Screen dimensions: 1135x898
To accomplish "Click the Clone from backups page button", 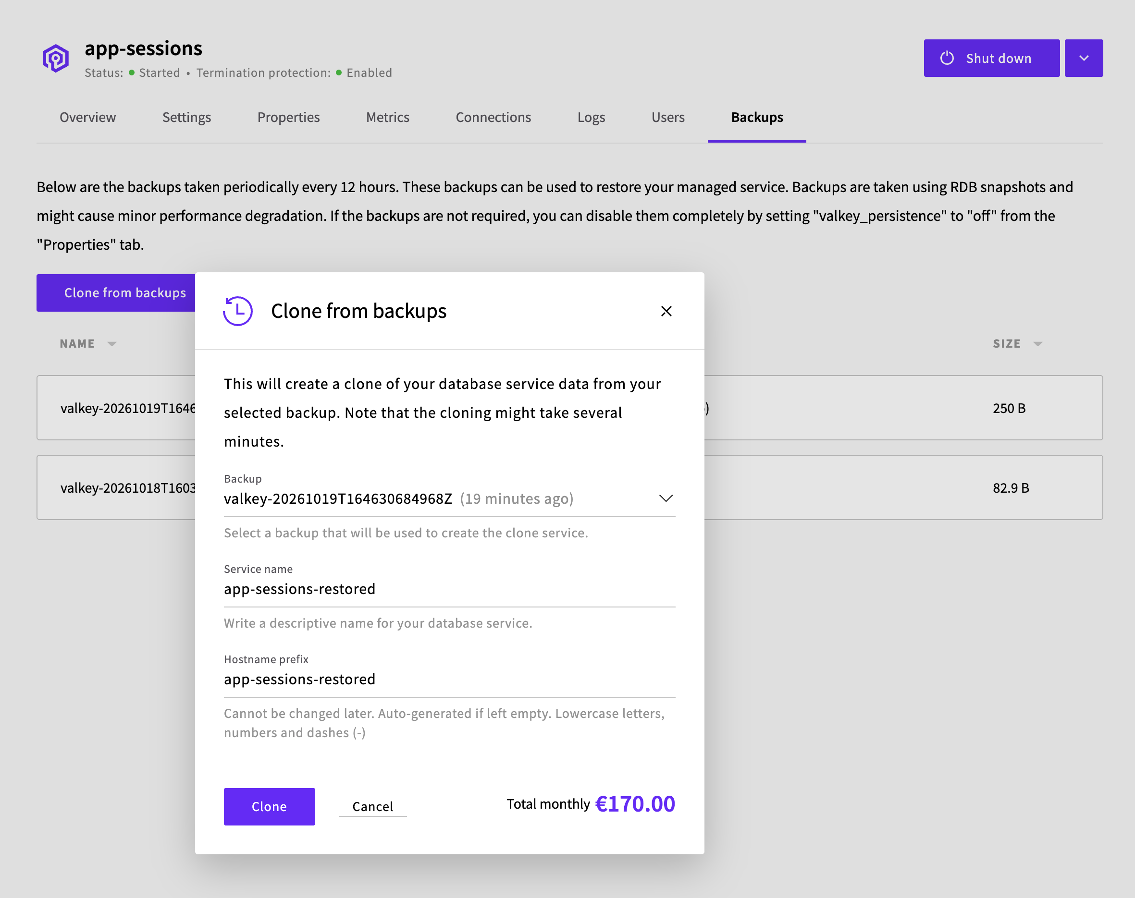I will pyautogui.click(x=116, y=293).
